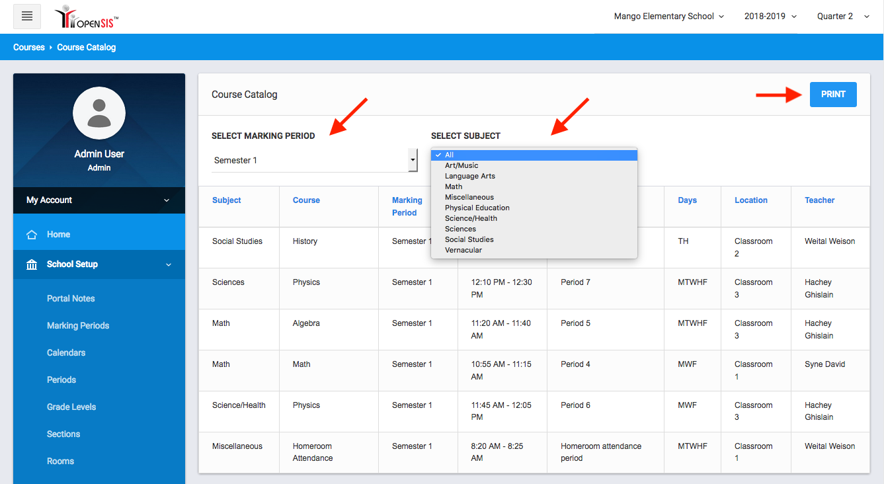
Task: Open the Mango Elementary School dropdown
Action: coord(668,17)
